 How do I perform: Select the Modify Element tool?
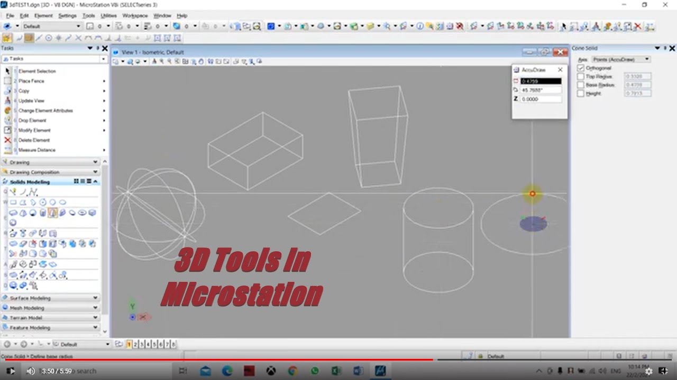[34, 130]
